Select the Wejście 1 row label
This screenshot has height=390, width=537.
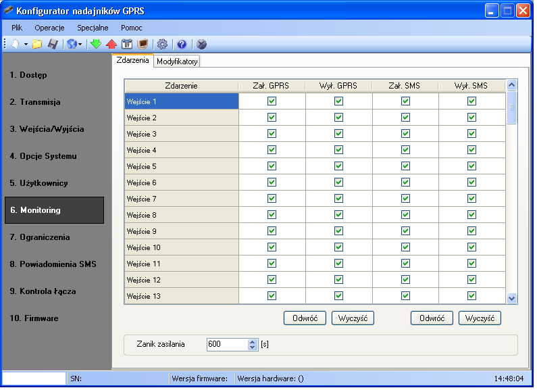(x=182, y=101)
